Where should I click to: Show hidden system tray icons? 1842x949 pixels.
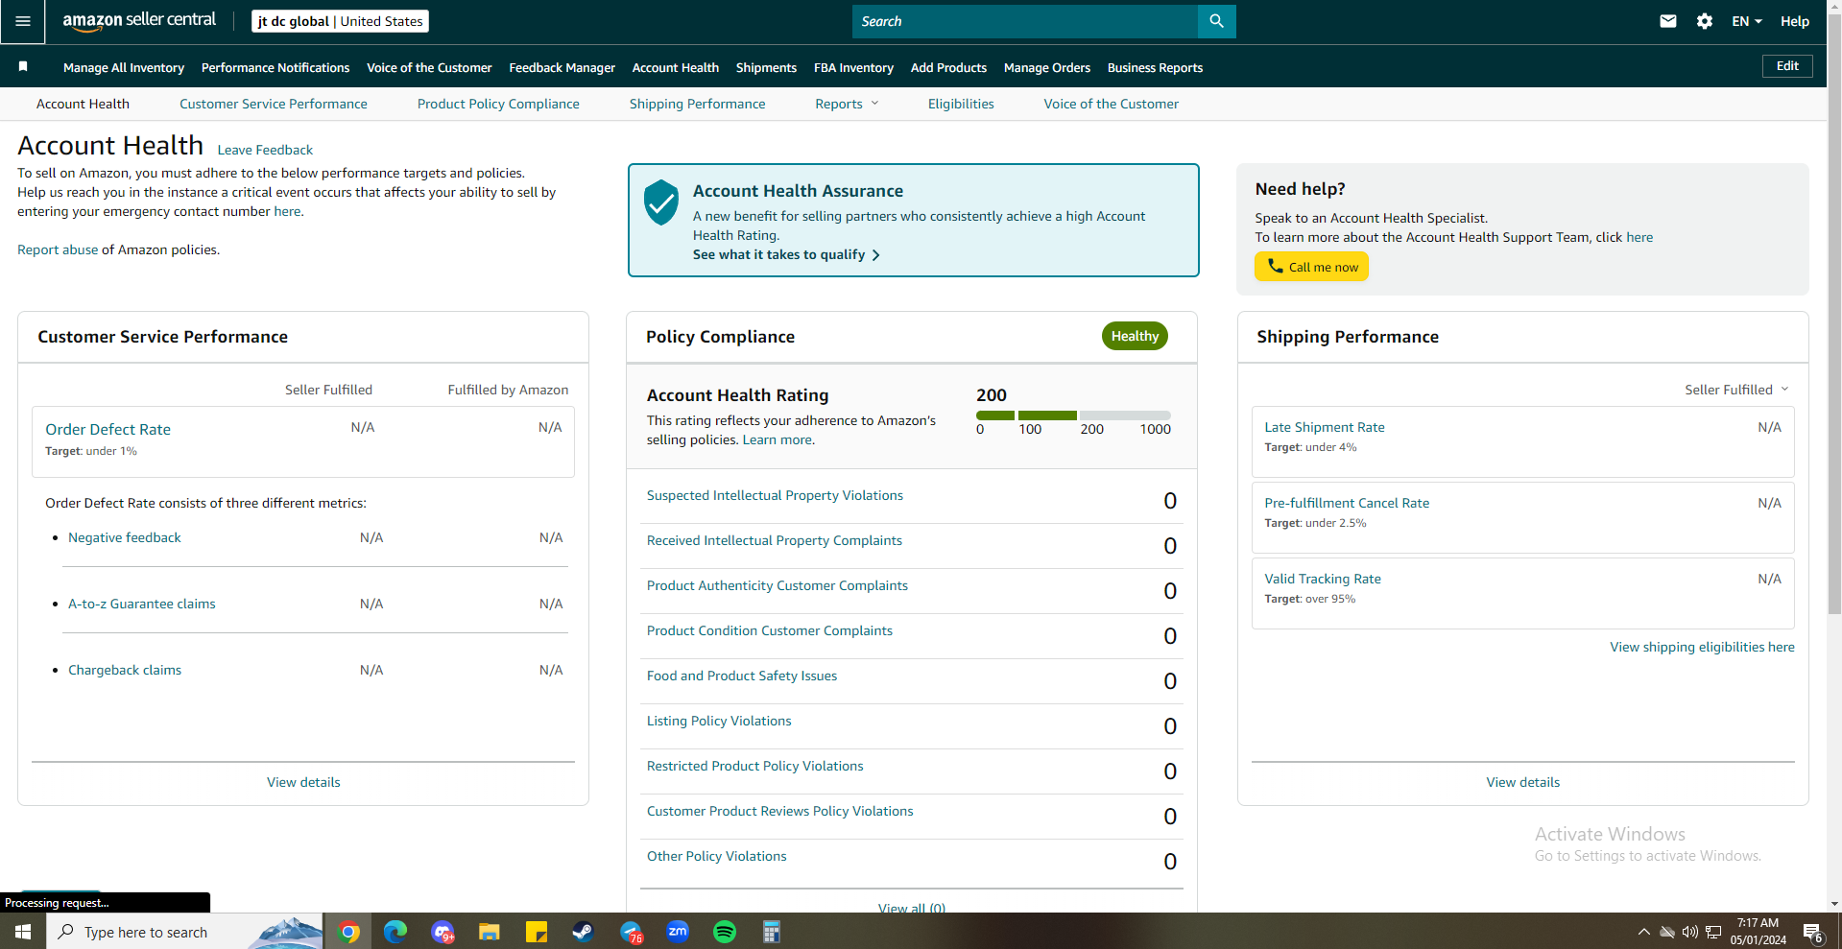coord(1643,932)
